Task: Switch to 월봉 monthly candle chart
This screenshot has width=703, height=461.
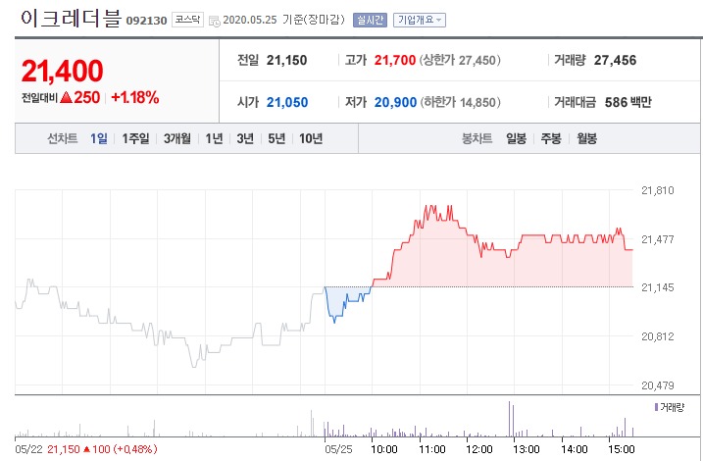Action: (587, 138)
